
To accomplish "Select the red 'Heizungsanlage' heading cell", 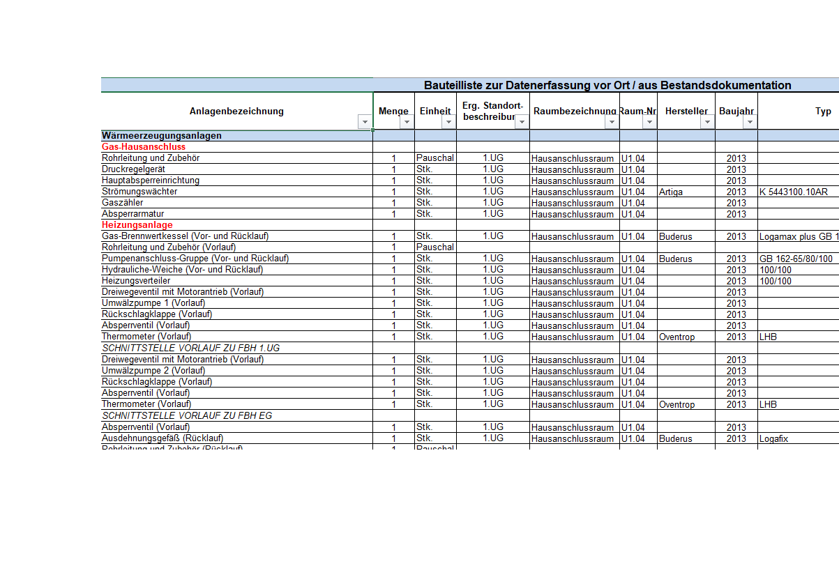I will tap(237, 225).
